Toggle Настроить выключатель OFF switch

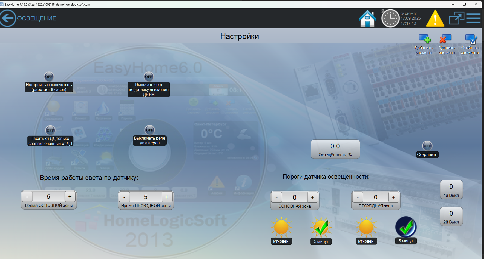click(x=49, y=77)
